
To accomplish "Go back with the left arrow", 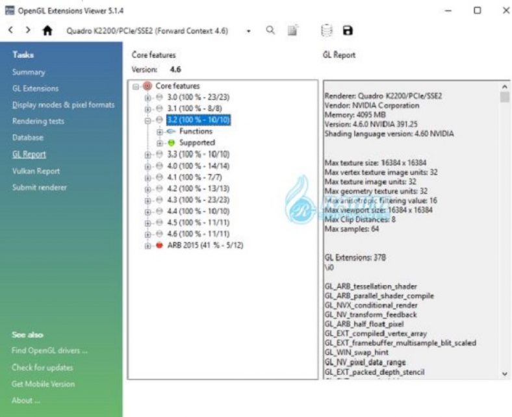I will 11,31.
